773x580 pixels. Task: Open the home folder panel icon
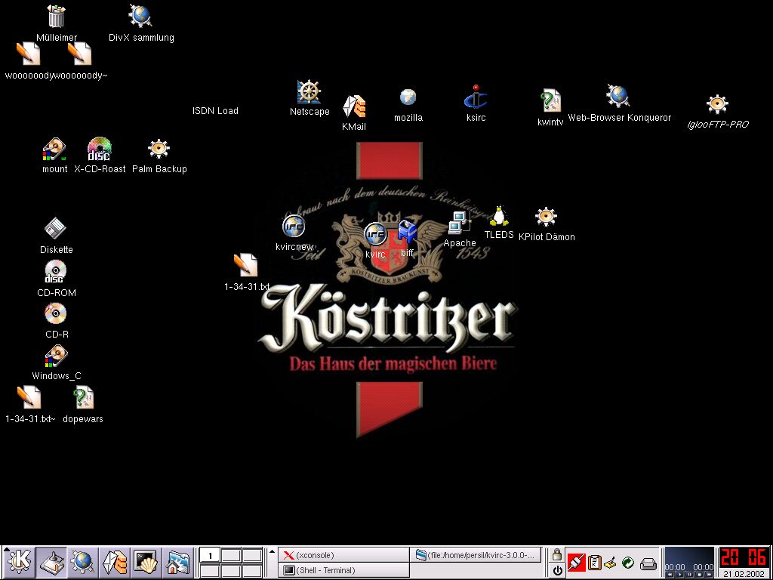point(177,562)
